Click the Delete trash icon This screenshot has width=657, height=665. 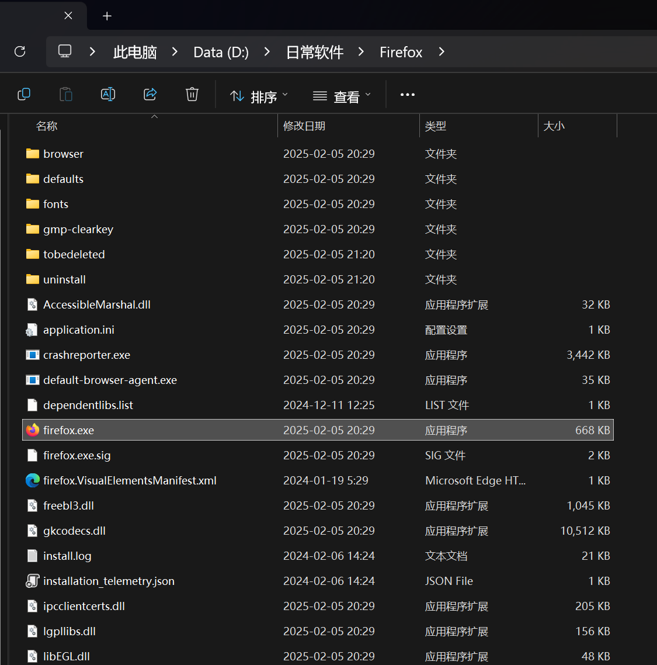pos(192,94)
